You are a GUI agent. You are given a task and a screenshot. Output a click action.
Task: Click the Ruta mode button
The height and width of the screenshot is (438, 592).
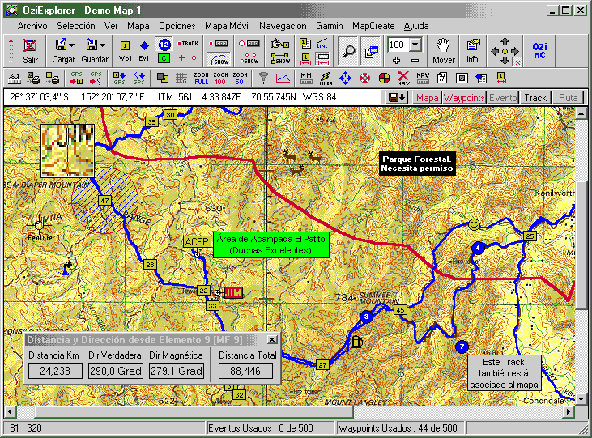pyautogui.click(x=569, y=98)
